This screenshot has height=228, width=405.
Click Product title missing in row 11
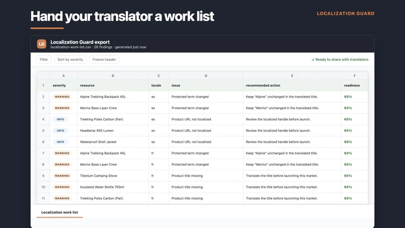pyautogui.click(x=187, y=198)
